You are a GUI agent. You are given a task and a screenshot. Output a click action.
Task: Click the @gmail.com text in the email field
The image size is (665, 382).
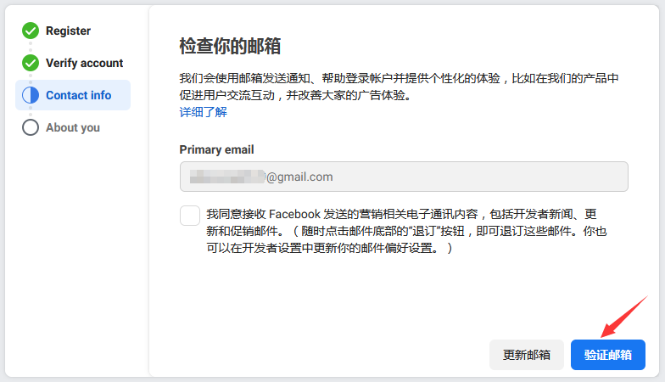pyautogui.click(x=299, y=177)
